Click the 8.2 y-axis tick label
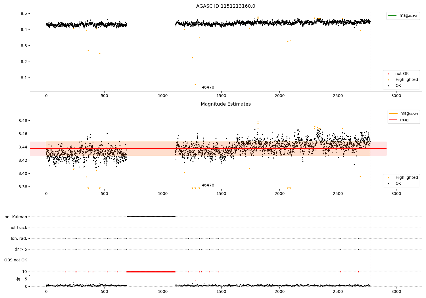The image size is (426, 298). pos(24,62)
